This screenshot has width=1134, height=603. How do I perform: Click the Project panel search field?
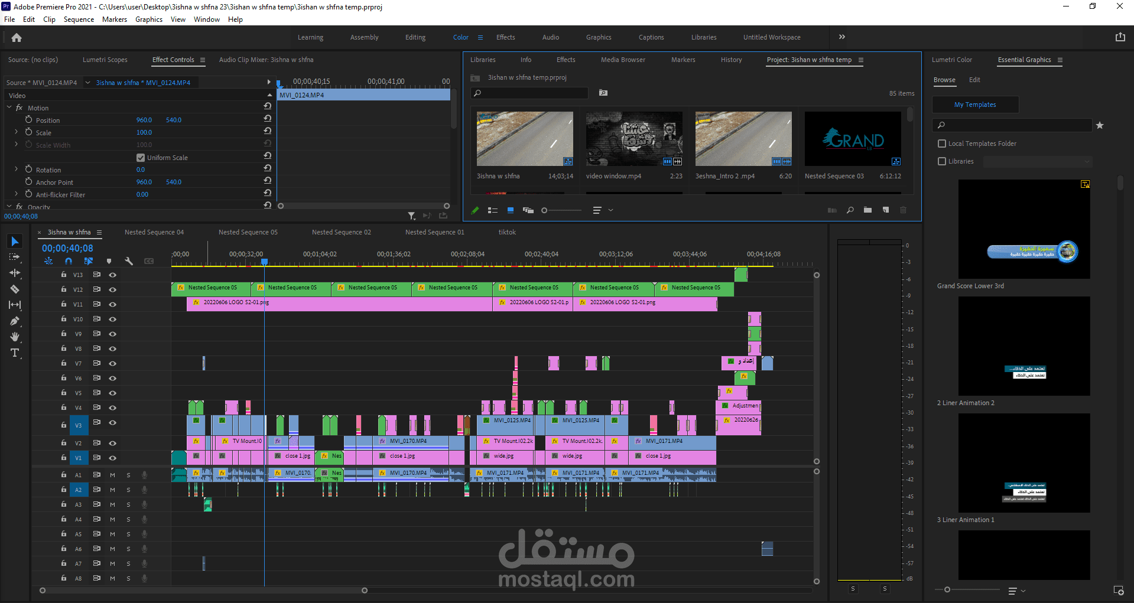(x=529, y=93)
